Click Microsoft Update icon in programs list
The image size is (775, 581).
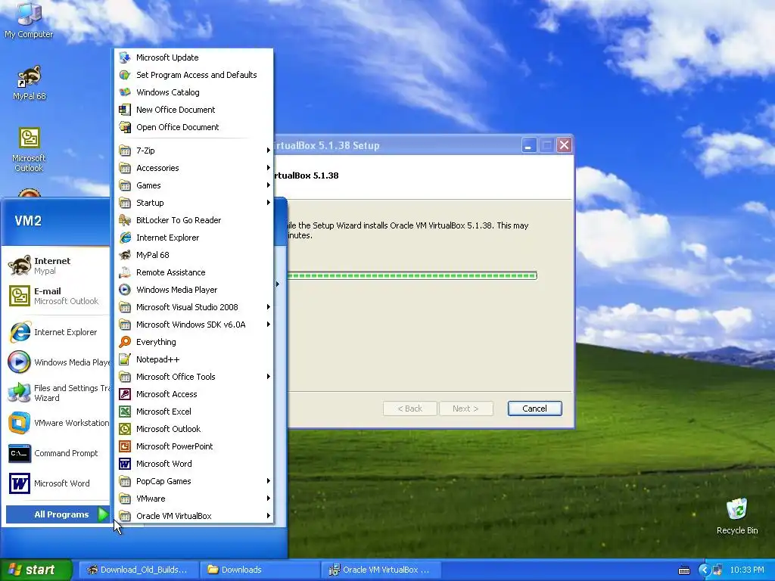coord(125,57)
